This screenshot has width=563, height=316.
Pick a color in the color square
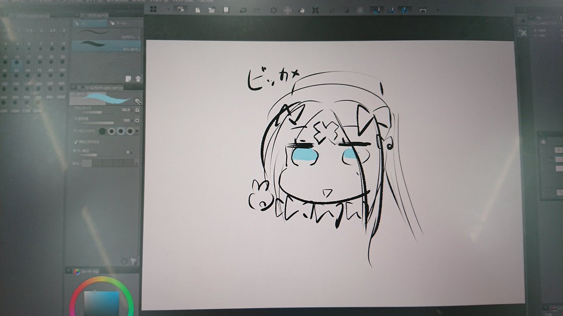(x=102, y=303)
